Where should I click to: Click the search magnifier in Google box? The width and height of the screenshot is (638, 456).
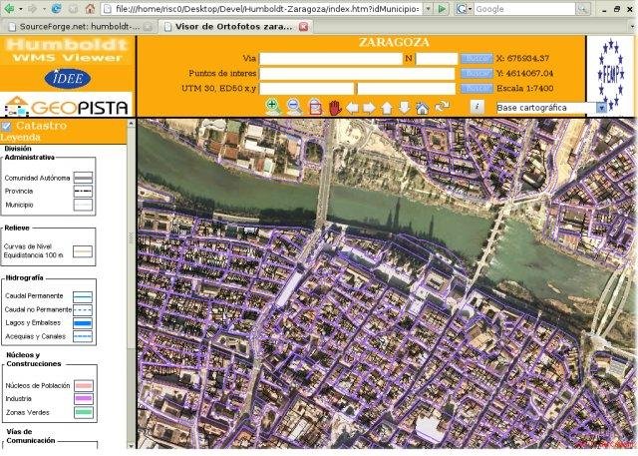[x=582, y=9]
